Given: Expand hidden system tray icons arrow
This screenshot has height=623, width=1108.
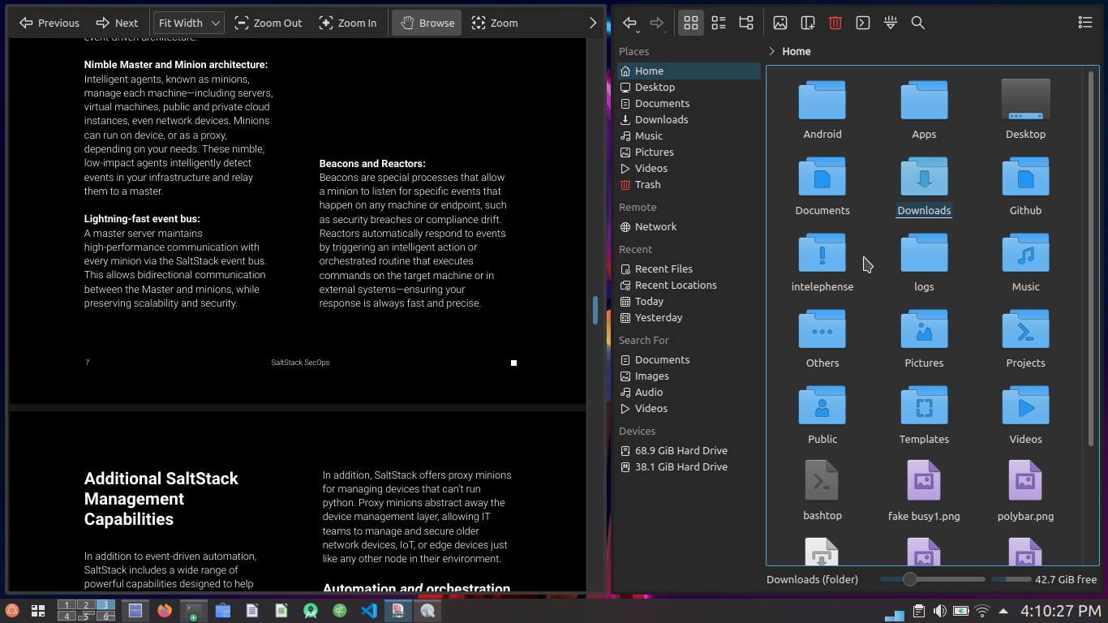Looking at the screenshot, I should point(1003,611).
